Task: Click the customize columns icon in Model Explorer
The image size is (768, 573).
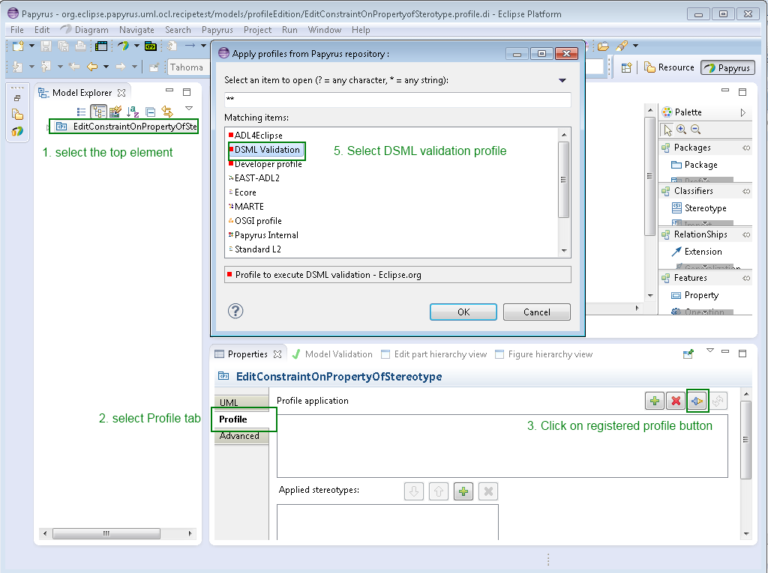Action: tap(115, 112)
